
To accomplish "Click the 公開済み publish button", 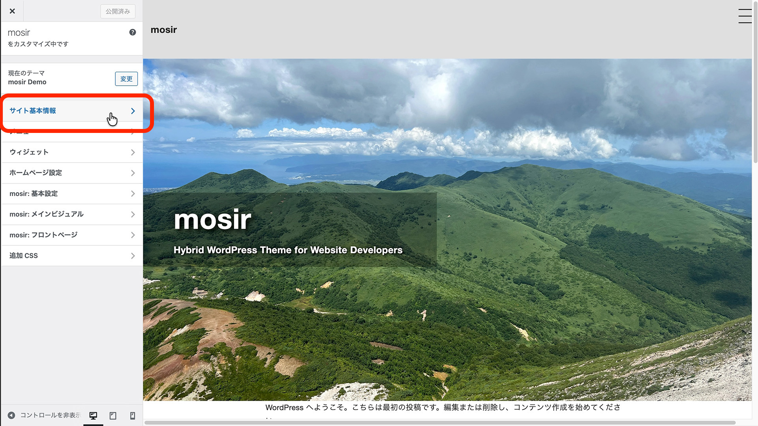I will [118, 11].
